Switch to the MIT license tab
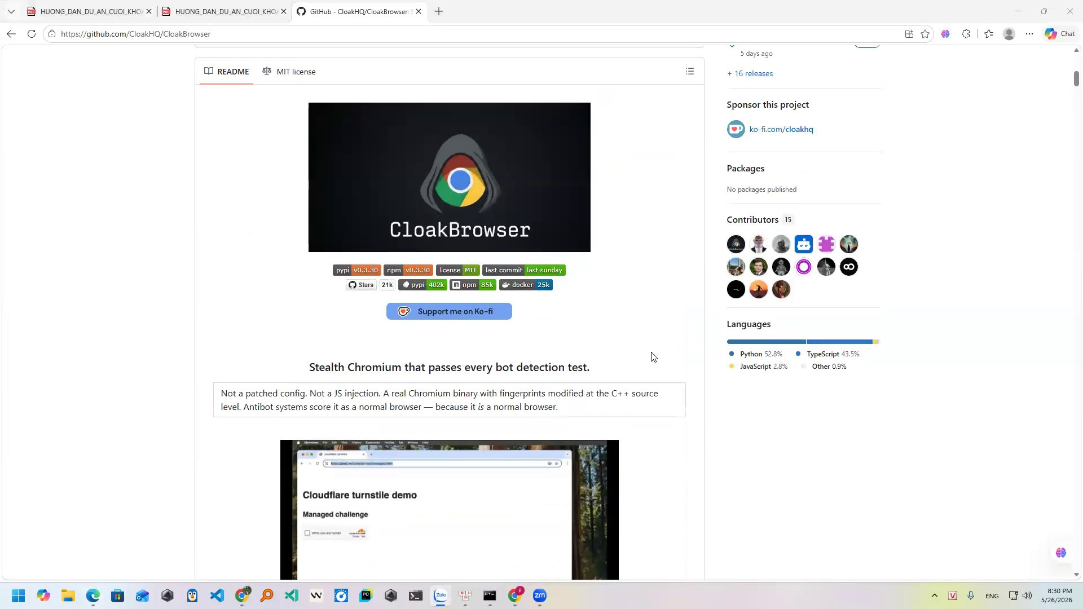 pyautogui.click(x=289, y=72)
